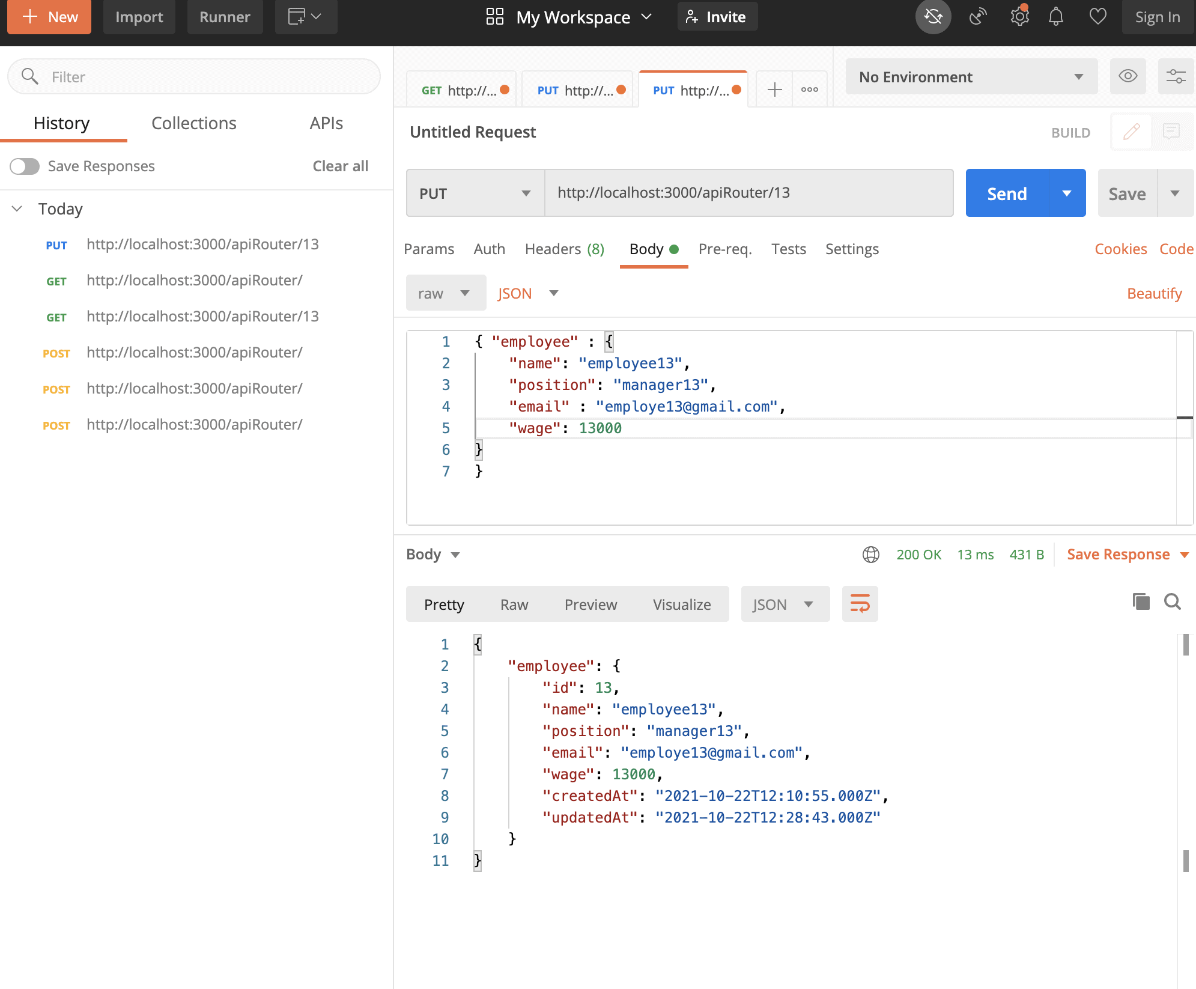Switch to the History tab

click(62, 123)
